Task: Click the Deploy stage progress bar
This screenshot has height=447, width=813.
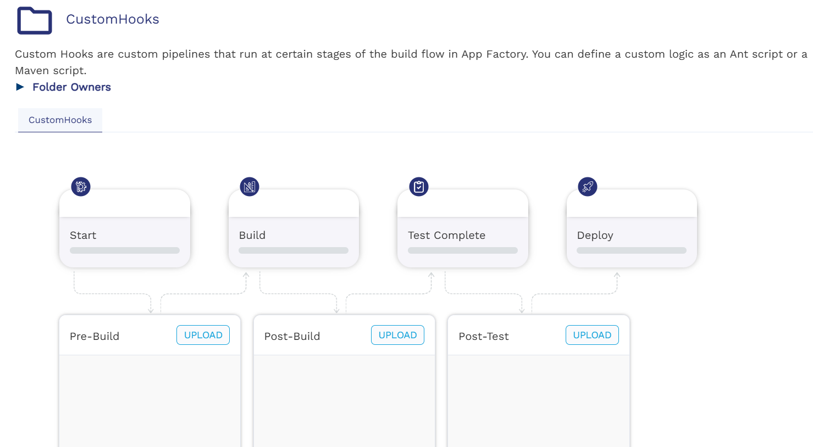Action: (x=632, y=250)
